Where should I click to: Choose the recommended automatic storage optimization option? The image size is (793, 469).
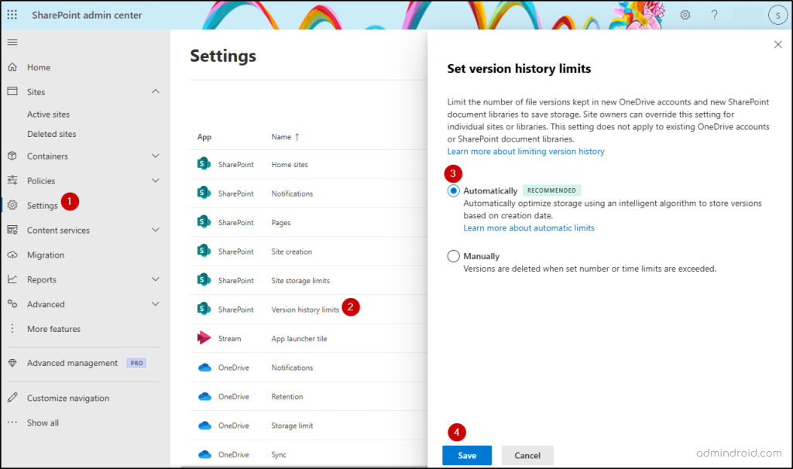coord(452,190)
